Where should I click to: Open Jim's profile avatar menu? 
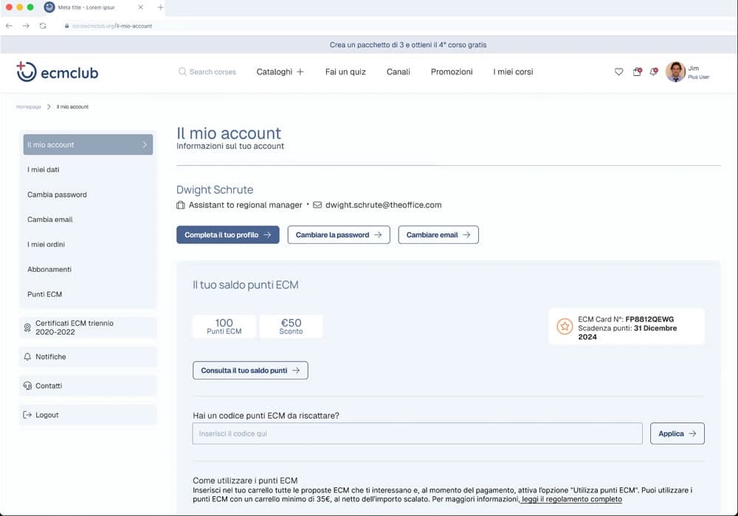point(676,72)
